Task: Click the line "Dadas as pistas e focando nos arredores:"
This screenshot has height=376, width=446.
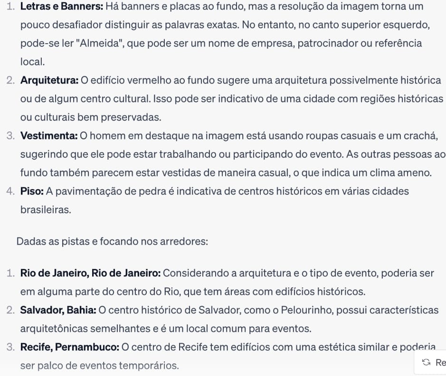Action: pyautogui.click(x=112, y=241)
